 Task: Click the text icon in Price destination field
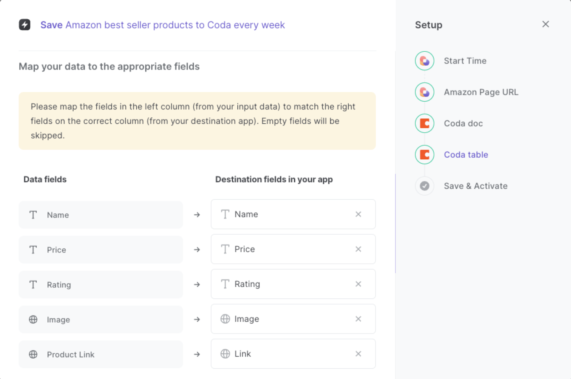click(x=225, y=249)
